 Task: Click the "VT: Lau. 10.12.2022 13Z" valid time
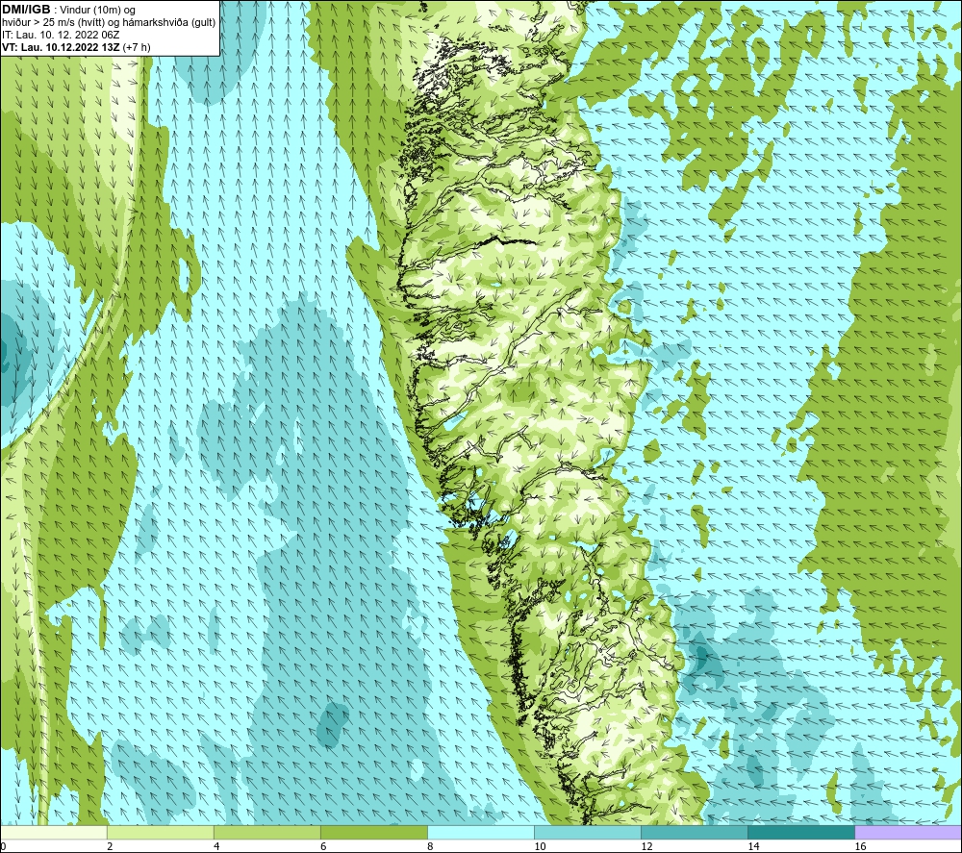pyautogui.click(x=62, y=47)
